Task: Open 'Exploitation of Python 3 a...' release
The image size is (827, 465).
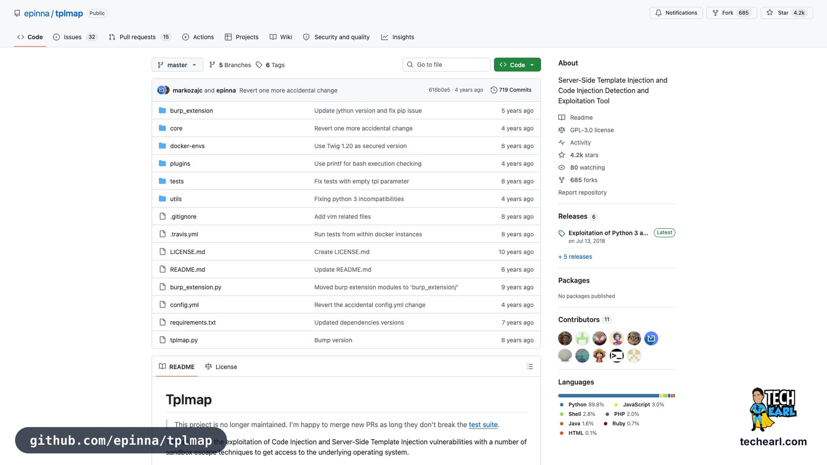Action: [x=608, y=233]
